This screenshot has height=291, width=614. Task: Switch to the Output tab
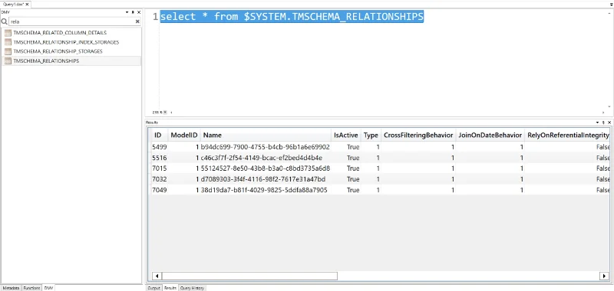(154, 288)
